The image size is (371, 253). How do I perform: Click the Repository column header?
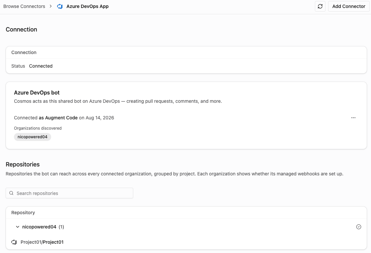pos(23,212)
